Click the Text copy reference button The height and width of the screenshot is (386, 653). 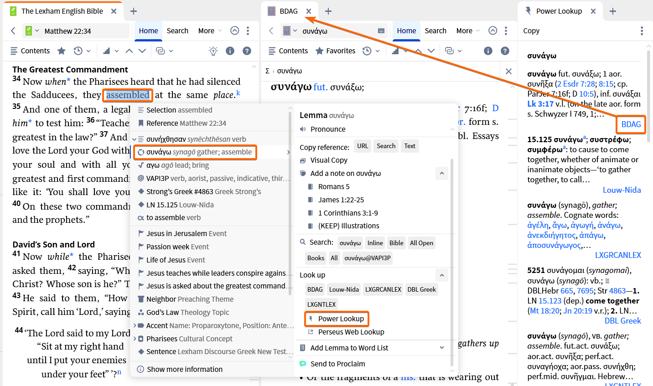coord(409,146)
